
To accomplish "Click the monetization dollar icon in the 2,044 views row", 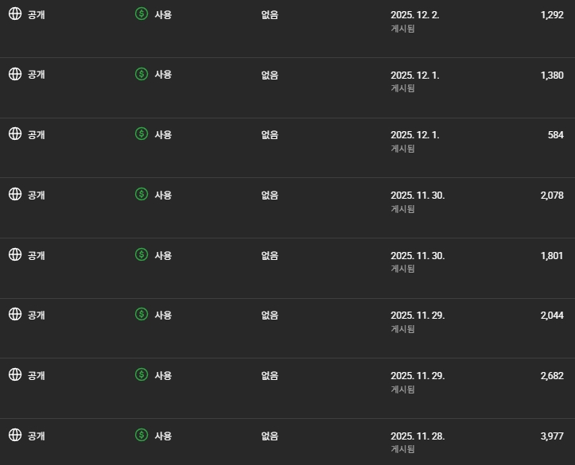I will (x=142, y=315).
